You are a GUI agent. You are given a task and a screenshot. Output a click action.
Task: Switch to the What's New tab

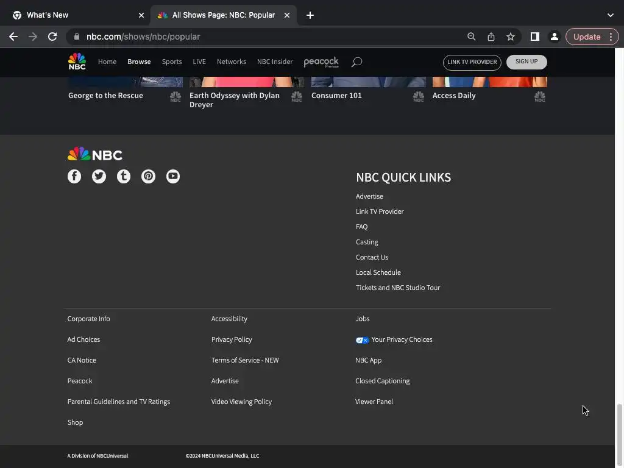pyautogui.click(x=76, y=15)
